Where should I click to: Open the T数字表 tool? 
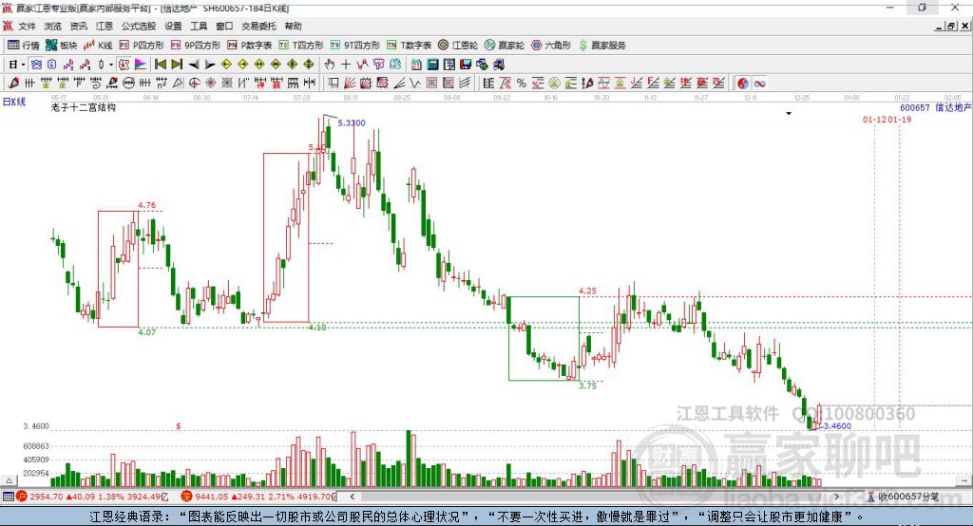[409, 46]
